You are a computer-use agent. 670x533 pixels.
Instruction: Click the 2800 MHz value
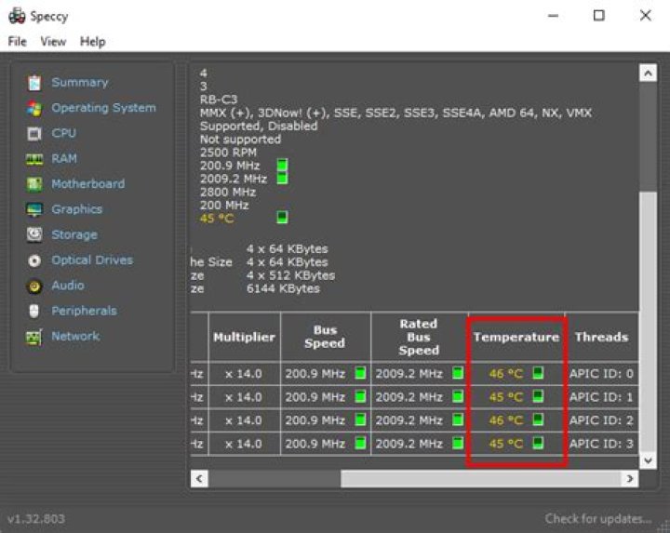point(228,193)
